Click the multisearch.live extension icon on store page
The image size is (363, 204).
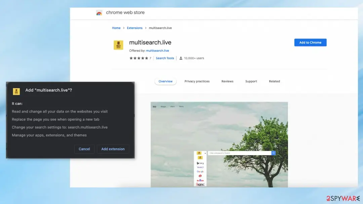[118, 45]
